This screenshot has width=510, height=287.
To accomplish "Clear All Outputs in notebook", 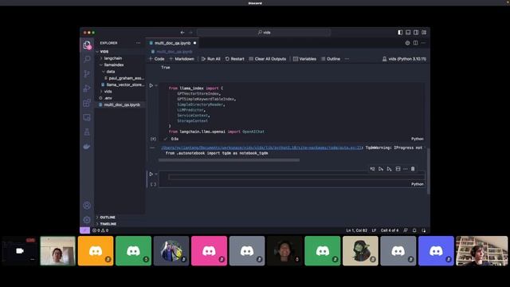I will 268,59.
